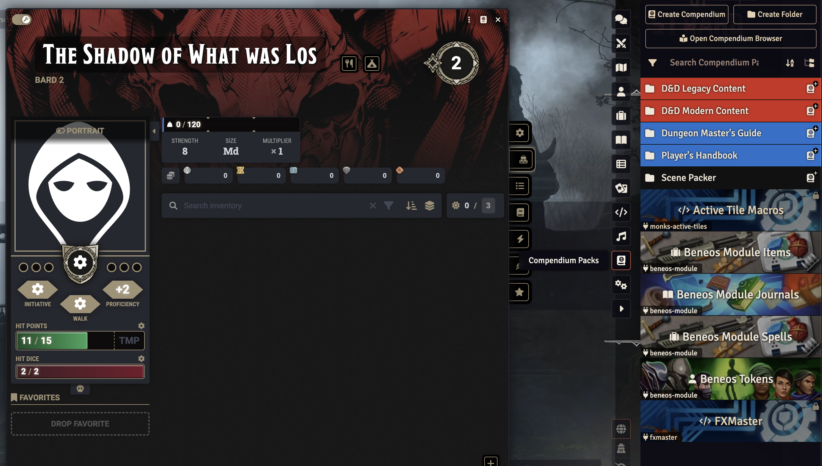Screen dimensions: 822x466
Task: Open the Playlists music note tab
Action: [x=621, y=237]
